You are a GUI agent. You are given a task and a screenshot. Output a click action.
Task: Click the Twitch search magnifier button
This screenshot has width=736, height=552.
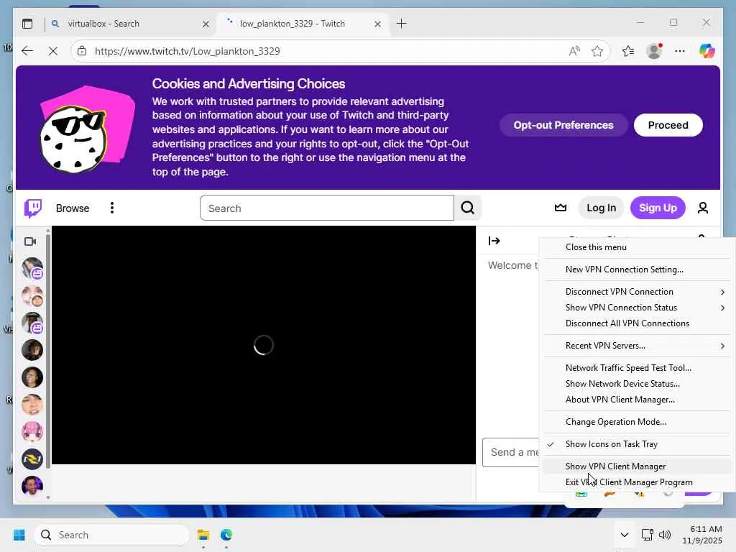tap(467, 208)
